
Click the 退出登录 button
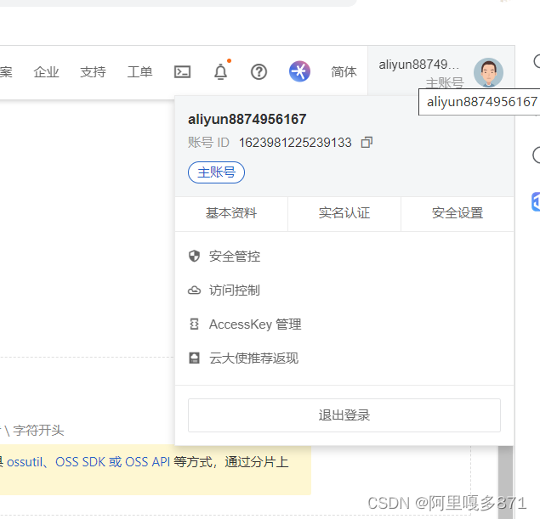(x=344, y=415)
